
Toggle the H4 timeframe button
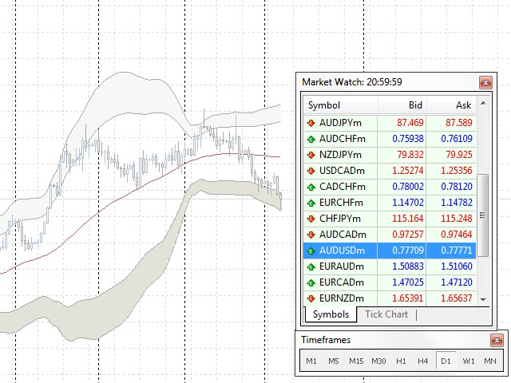pos(423,361)
